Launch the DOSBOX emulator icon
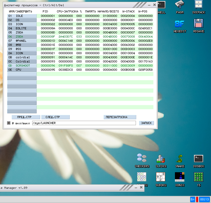The image size is (211, 203). coord(199,159)
